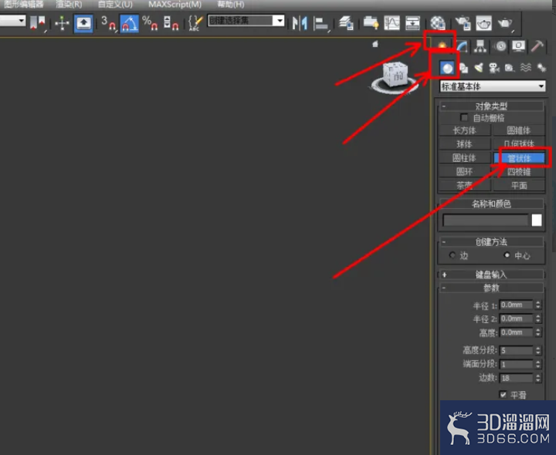Screen dimensions: 556x455
Task: Click the Align tool icon
Action: pos(321,24)
